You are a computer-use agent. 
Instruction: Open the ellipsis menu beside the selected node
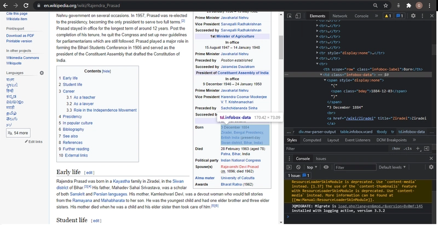coord(286,75)
